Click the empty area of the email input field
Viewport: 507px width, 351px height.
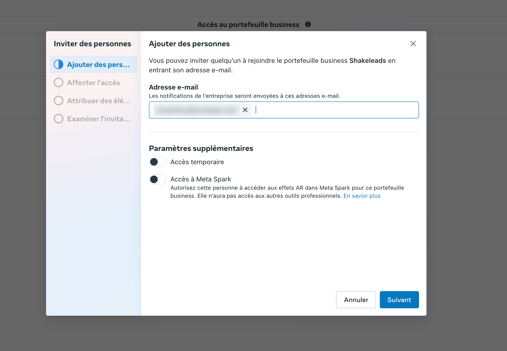tap(336, 110)
